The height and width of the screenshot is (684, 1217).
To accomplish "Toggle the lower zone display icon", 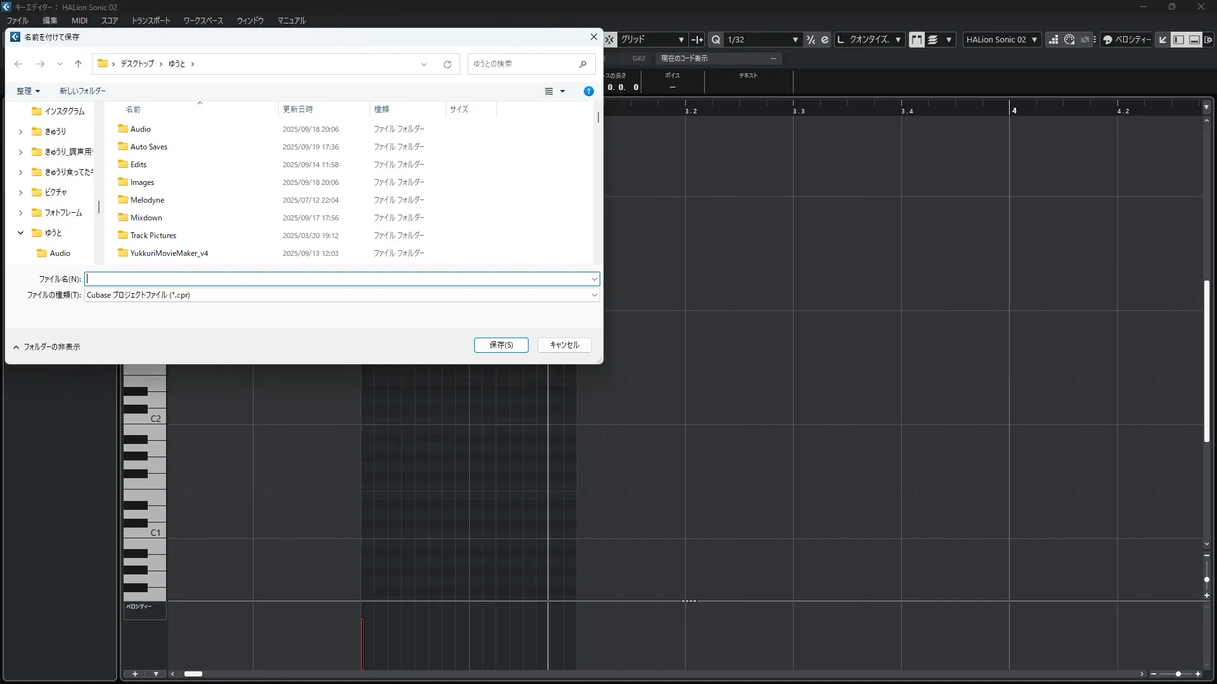I will [x=1194, y=39].
